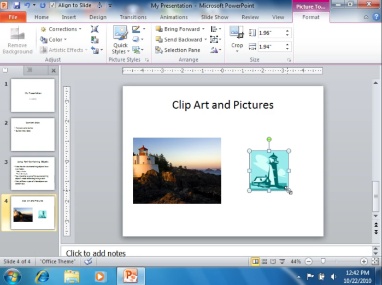The width and height of the screenshot is (382, 285).
Task: Click the Change Picture icon
Action: tap(95, 40)
